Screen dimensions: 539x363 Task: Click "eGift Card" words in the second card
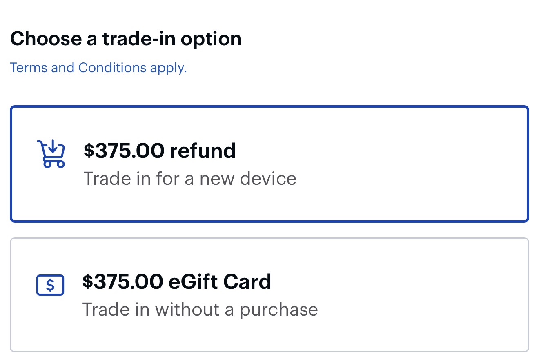[220, 281]
